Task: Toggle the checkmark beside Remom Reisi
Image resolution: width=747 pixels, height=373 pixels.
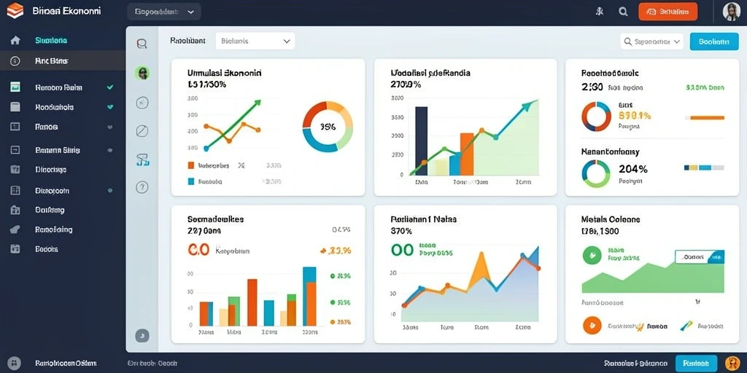Action: click(110, 87)
